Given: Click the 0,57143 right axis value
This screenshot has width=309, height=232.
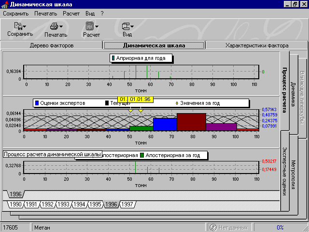Looking at the screenshot, I should (269, 110).
